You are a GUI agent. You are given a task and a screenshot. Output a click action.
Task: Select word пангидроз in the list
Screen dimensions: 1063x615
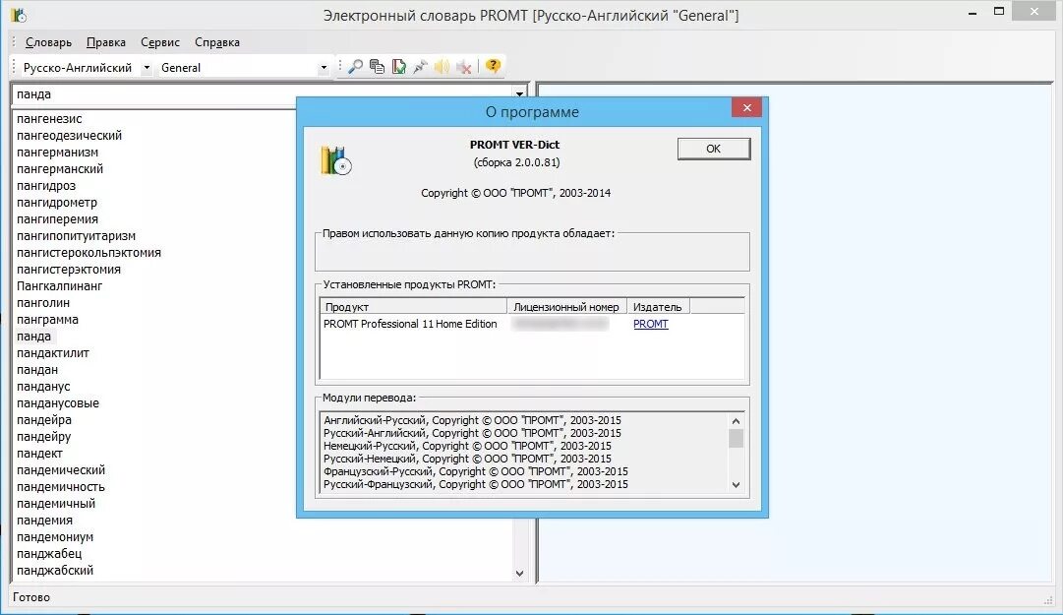click(46, 186)
